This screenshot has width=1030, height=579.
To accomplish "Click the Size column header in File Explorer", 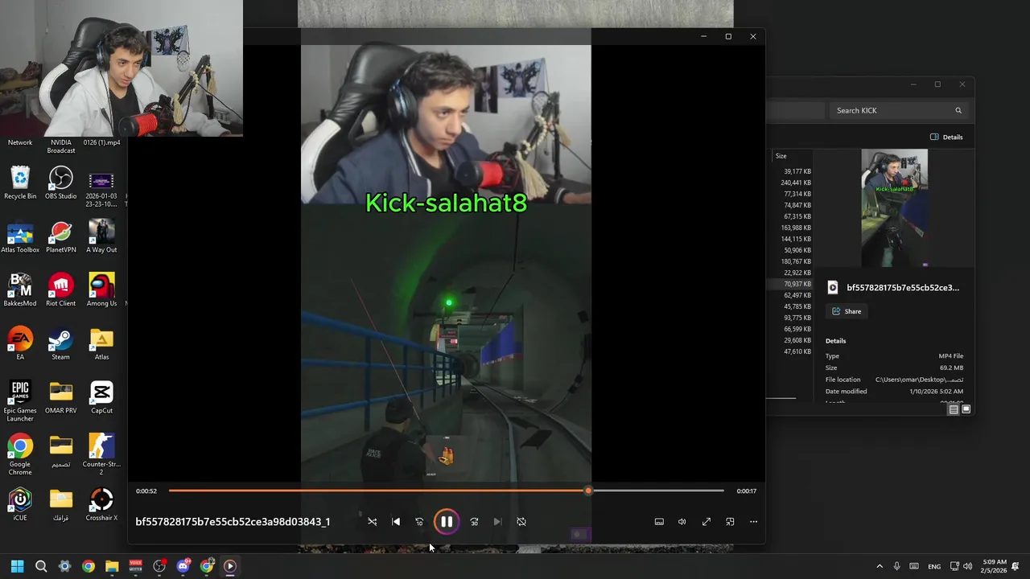I will tap(781, 156).
